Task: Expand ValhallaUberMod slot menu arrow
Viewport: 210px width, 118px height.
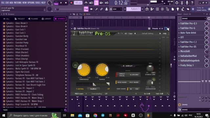Action: [179, 56]
